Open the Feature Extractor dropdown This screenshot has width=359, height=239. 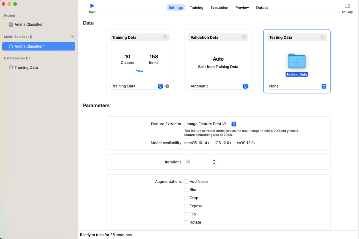point(210,124)
